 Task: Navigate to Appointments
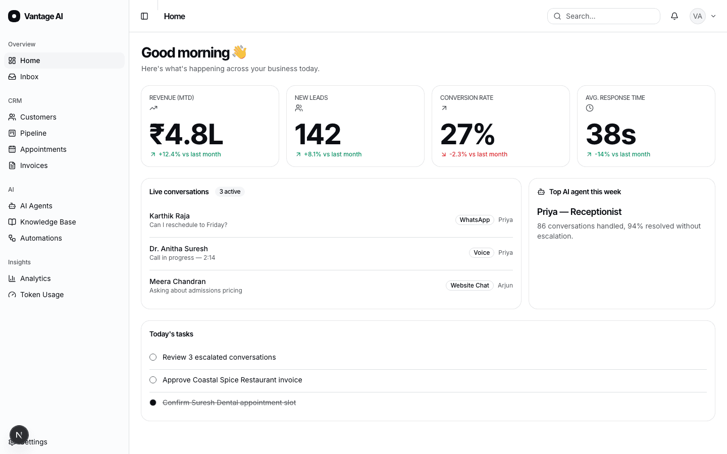click(x=64, y=149)
